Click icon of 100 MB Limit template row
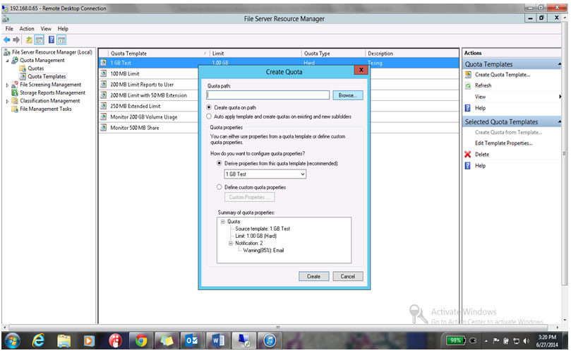The width and height of the screenshot is (571, 353). click(104, 73)
